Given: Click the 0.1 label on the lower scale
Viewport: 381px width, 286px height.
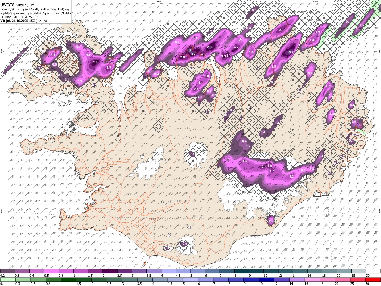Looking at the screenshot, I should click(3, 284).
